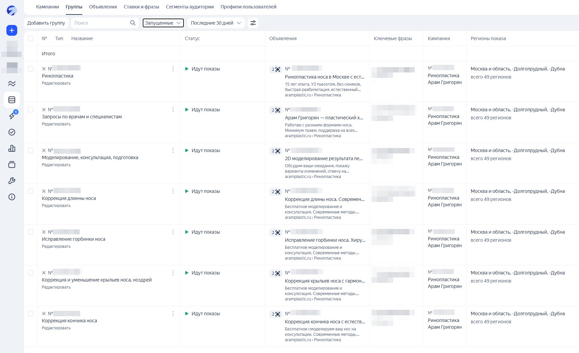Select the checkbox for Ринопластика group row
Viewport: 579px width, 353px height.
(31, 69)
